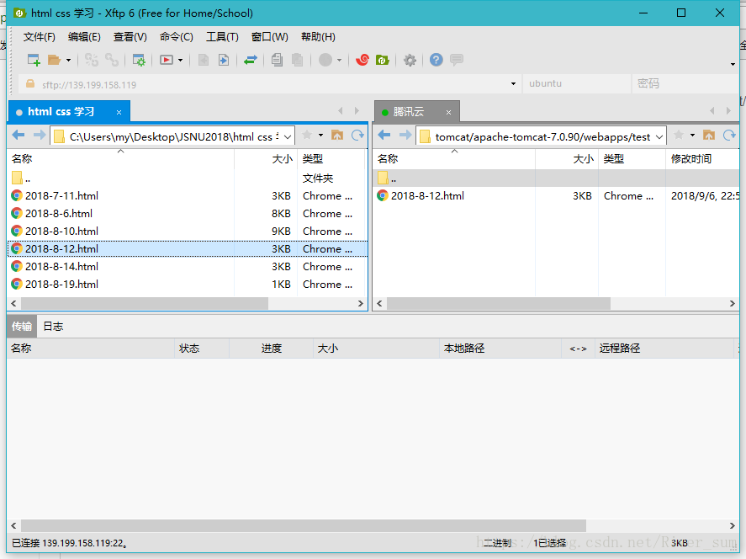Click the red Xshell swirl icon
The image size is (746, 559).
[362, 60]
